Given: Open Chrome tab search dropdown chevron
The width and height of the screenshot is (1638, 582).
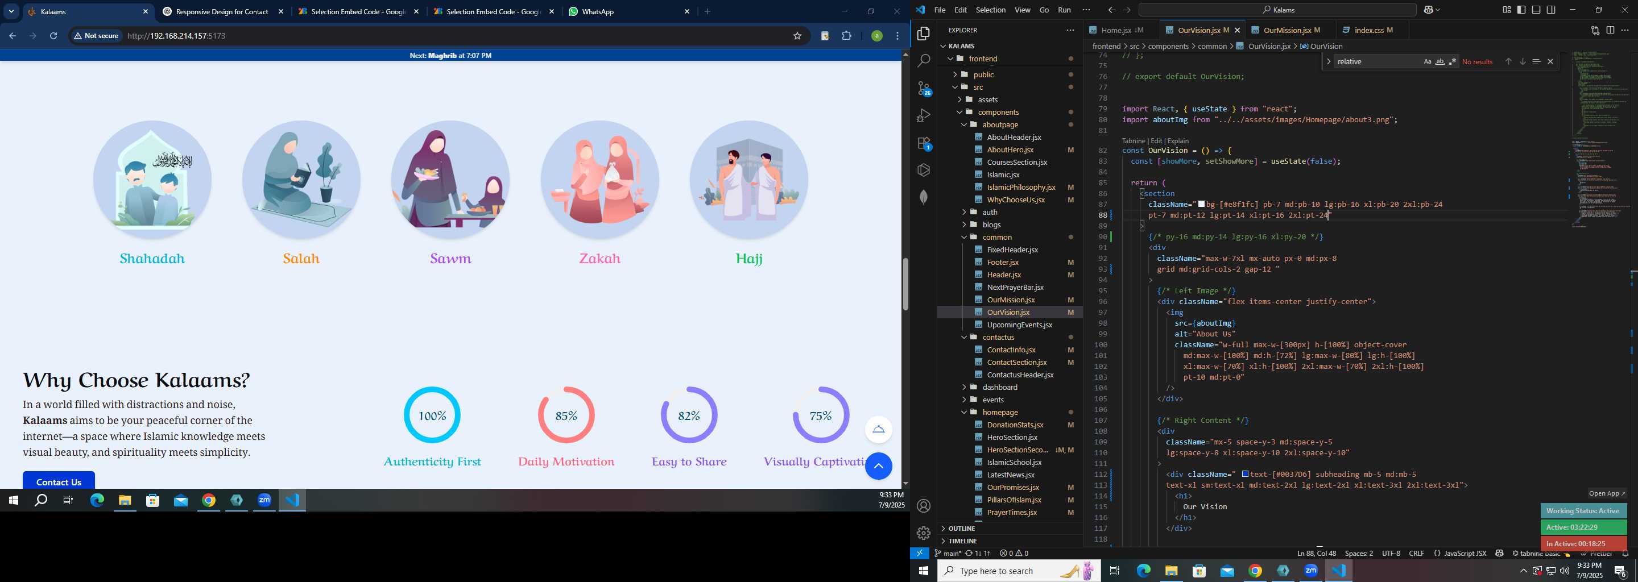Looking at the screenshot, I should coord(11,11).
